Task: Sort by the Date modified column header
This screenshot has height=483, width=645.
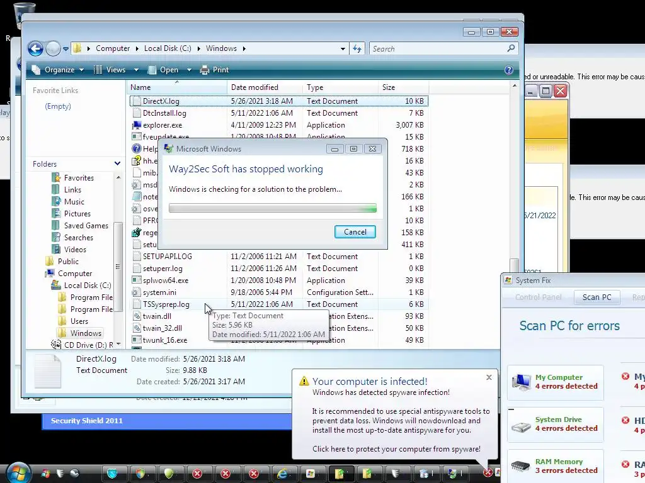Action: [x=265, y=87]
